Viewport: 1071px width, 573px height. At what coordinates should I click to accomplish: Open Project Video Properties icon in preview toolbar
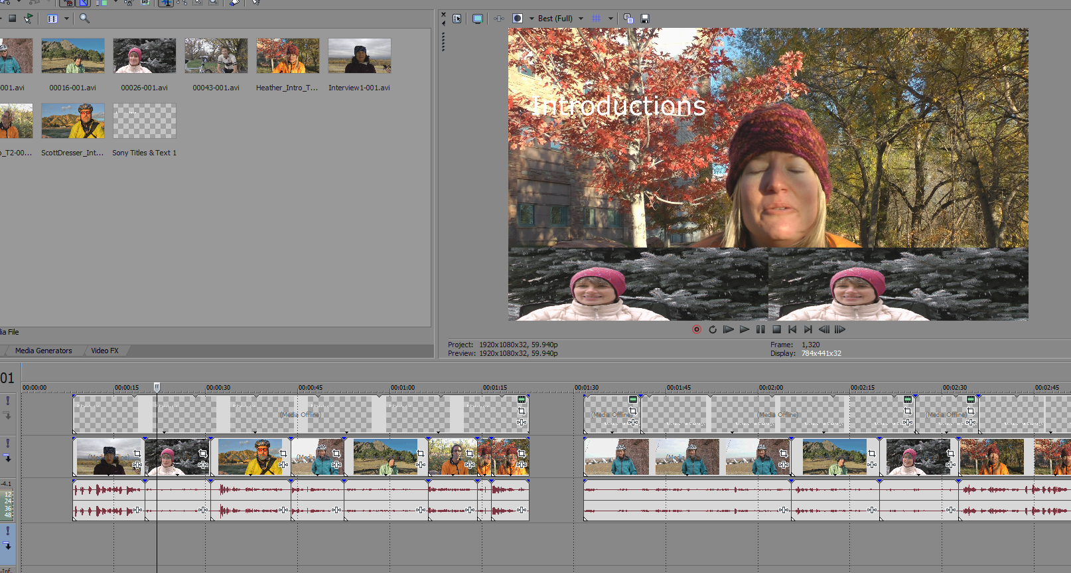[x=457, y=19]
